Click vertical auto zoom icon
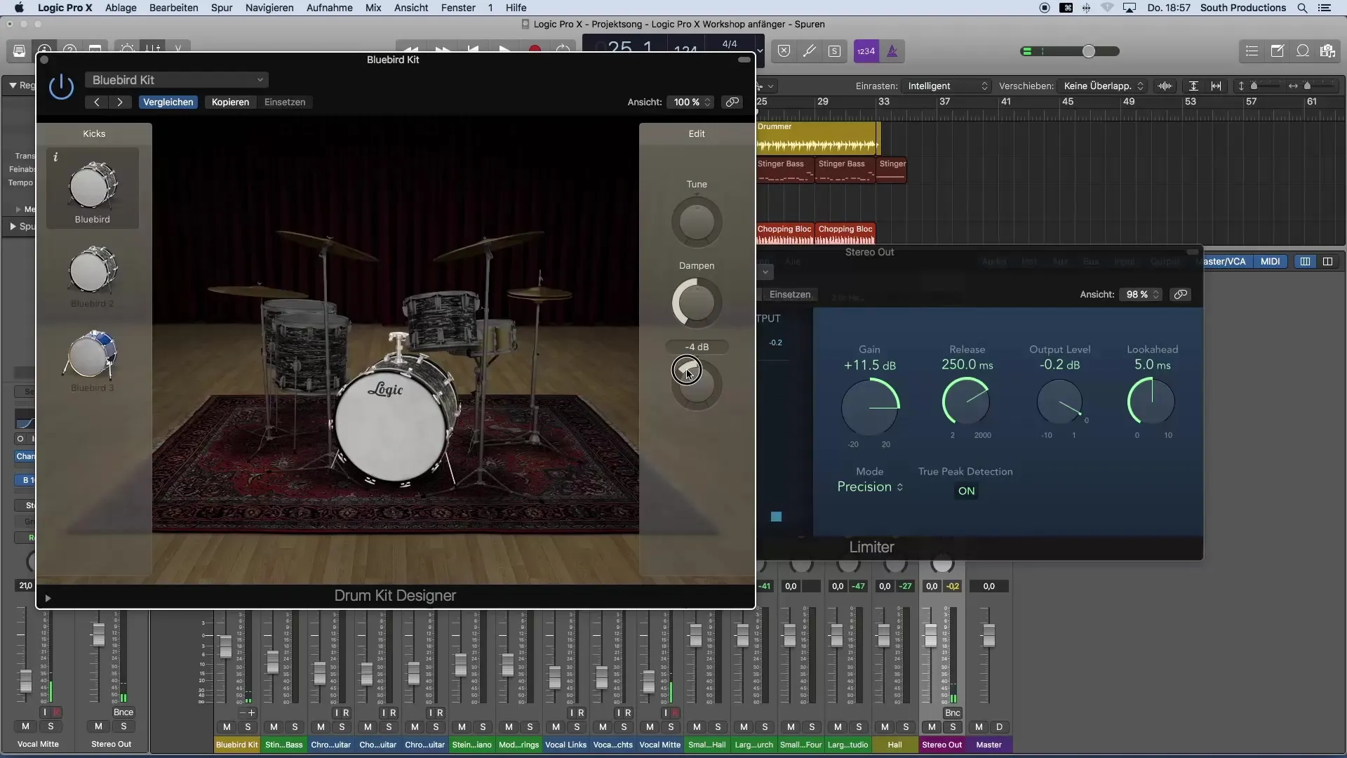 click(x=1193, y=86)
